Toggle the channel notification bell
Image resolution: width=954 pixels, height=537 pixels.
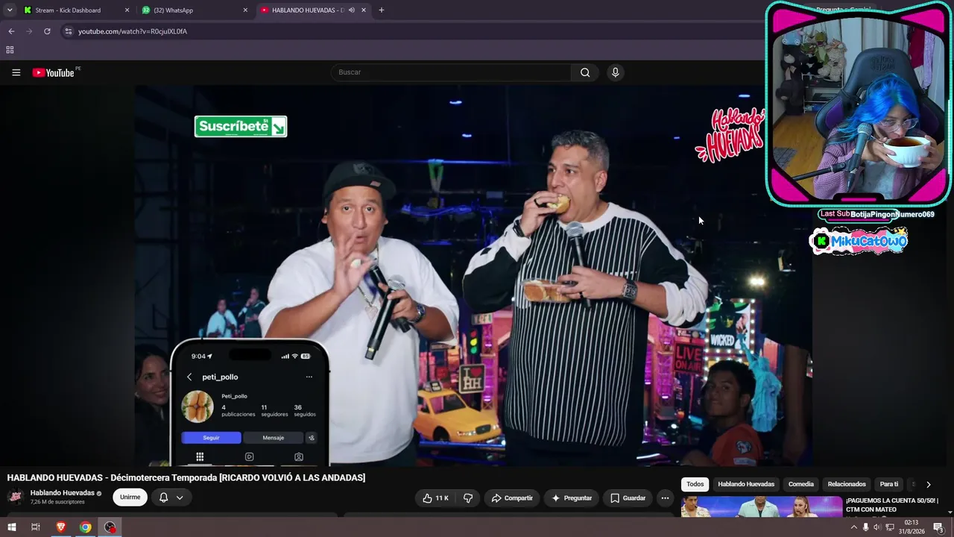click(x=163, y=497)
